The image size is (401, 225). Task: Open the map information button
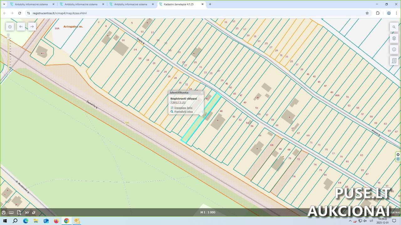pyautogui.click(x=394, y=49)
